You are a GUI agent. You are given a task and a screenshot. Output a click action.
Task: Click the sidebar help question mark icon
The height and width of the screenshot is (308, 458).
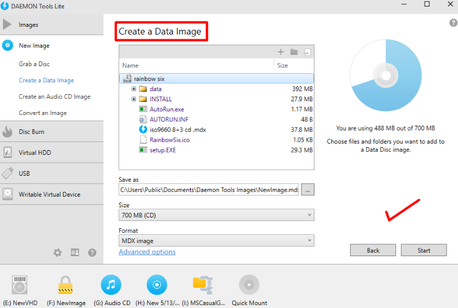click(92, 253)
